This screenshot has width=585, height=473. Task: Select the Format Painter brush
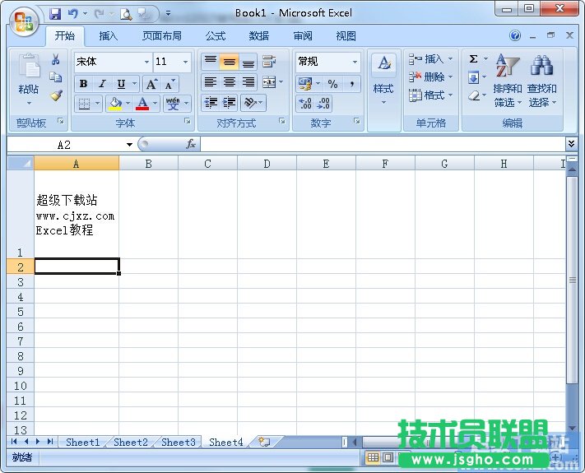55,95
